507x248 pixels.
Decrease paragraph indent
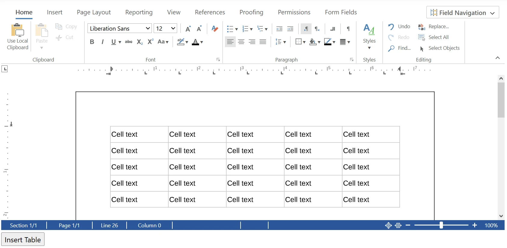coord(279,29)
